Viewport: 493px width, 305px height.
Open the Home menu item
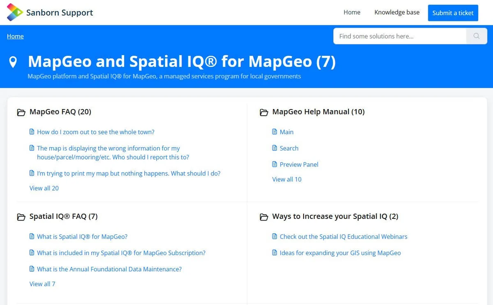[x=352, y=12]
